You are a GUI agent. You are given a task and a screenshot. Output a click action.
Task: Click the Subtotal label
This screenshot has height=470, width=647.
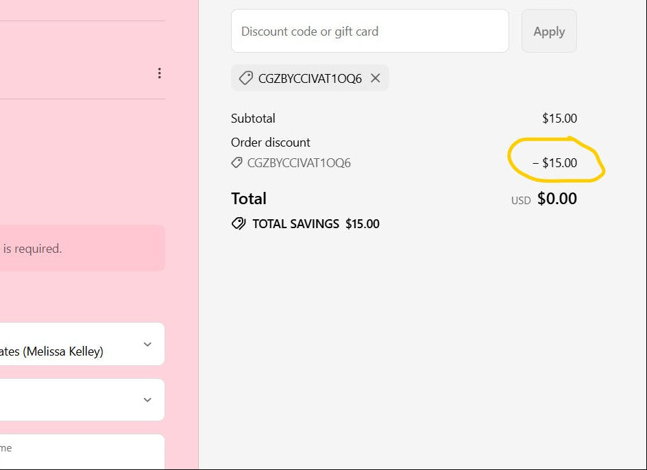pos(253,119)
